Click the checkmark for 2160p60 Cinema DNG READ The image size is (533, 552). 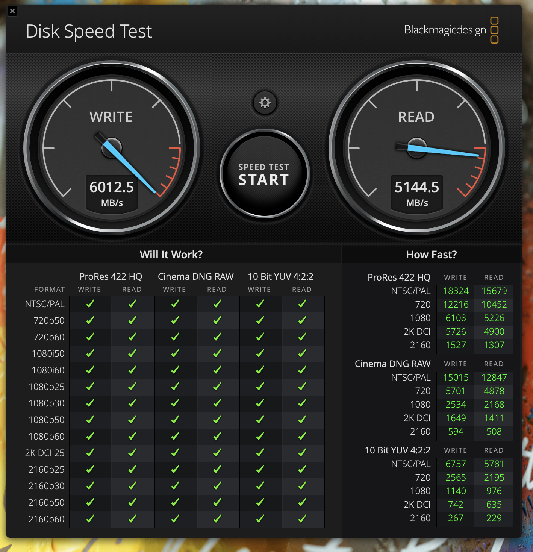coord(217,519)
